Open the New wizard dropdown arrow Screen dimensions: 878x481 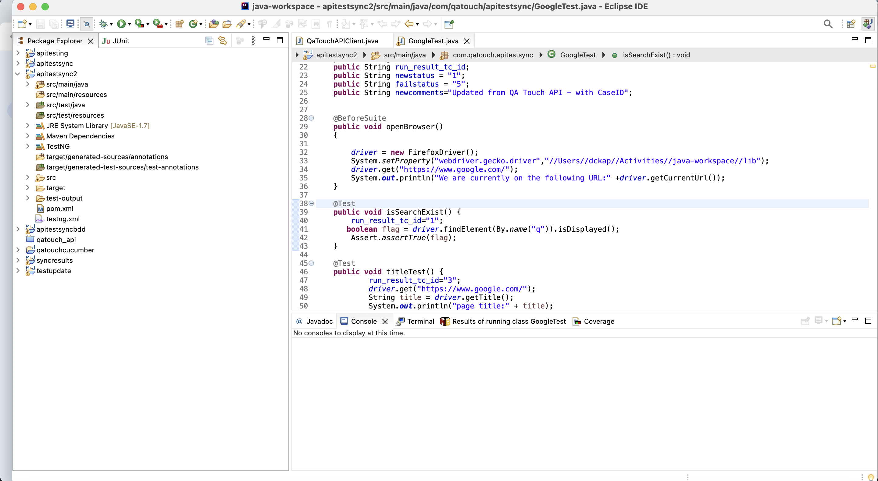tap(30, 25)
